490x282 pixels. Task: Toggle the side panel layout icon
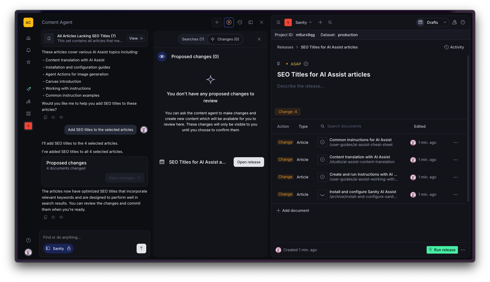click(x=250, y=22)
